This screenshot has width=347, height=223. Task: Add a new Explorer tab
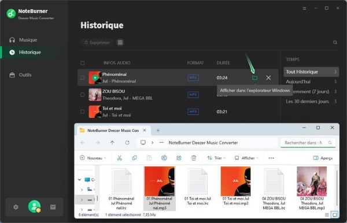tap(158, 131)
